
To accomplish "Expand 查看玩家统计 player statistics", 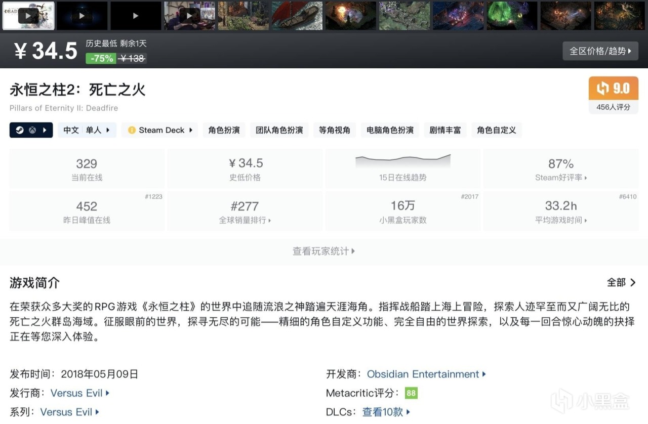I will tap(324, 251).
